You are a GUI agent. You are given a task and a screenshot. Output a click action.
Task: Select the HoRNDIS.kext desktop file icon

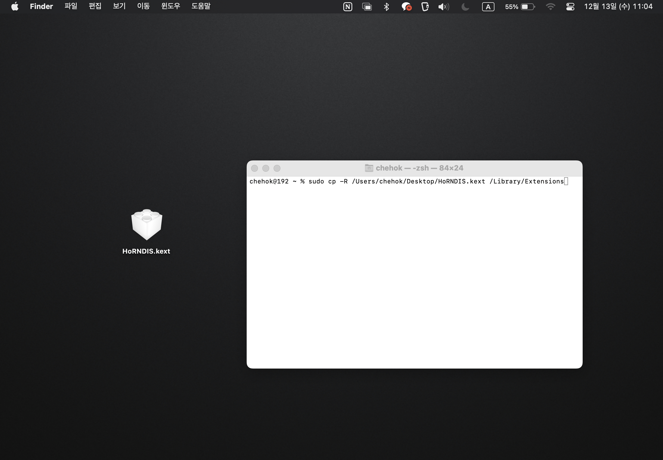tap(147, 225)
